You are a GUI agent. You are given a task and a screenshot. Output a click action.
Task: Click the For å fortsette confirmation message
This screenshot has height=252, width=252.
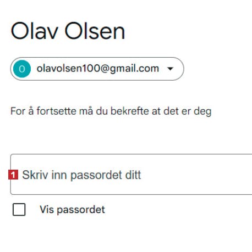[x=111, y=111]
